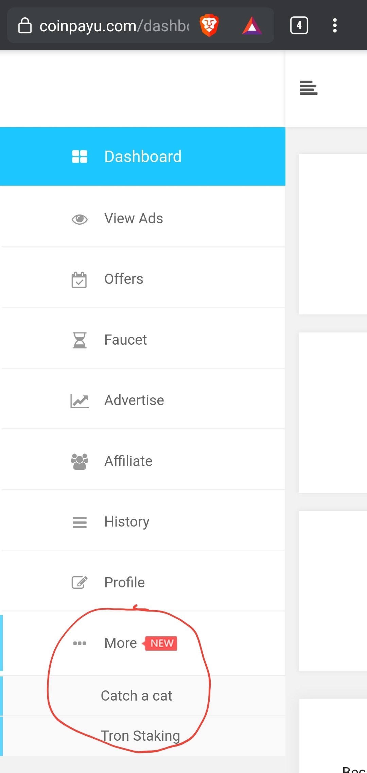Click the Profile edit pencil icon
The image size is (367, 773).
pyautogui.click(x=80, y=582)
